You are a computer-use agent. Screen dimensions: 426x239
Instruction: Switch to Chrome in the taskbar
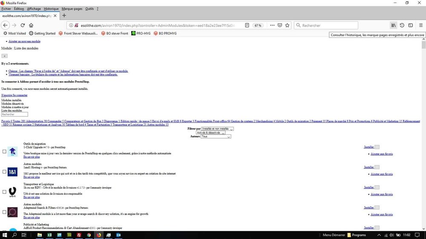tap(89, 235)
